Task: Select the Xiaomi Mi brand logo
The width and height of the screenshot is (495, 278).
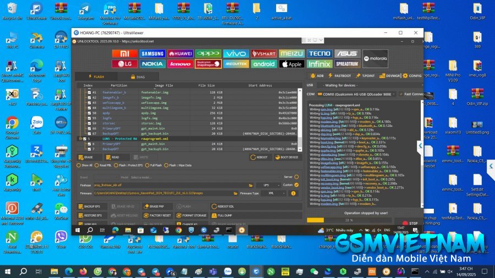Action: point(125,54)
